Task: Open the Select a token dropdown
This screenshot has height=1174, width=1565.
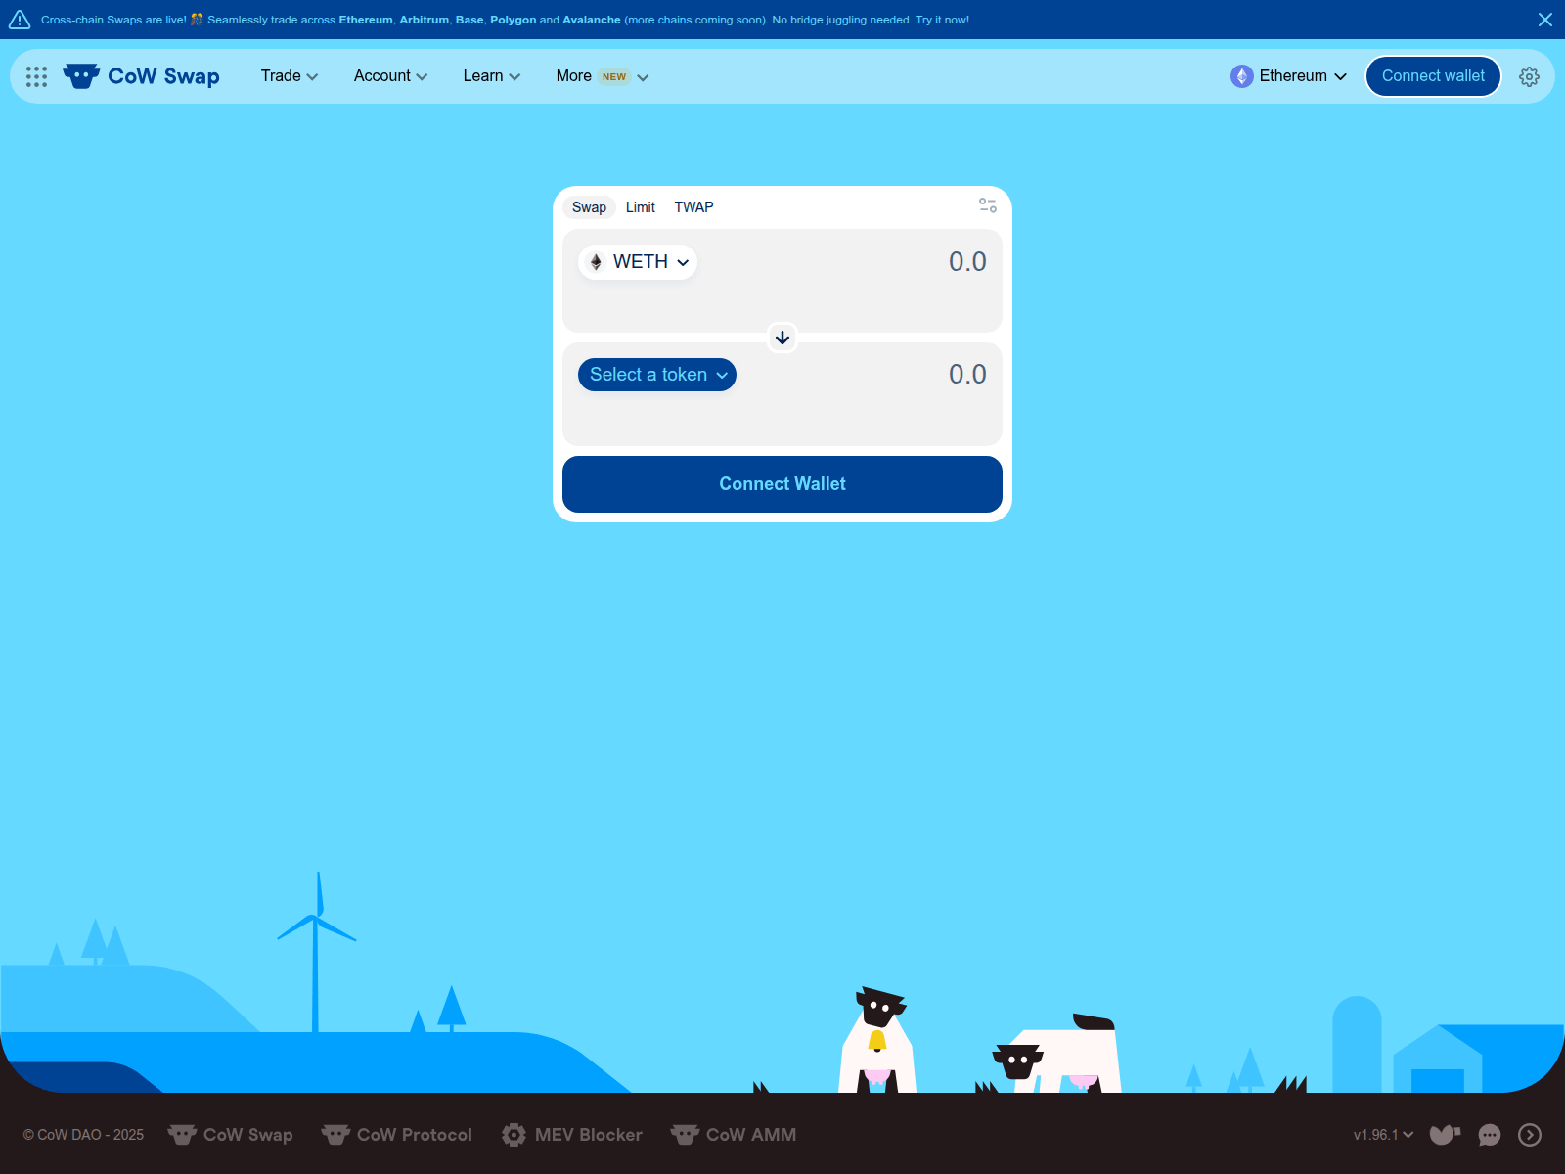Action: pyautogui.click(x=657, y=375)
